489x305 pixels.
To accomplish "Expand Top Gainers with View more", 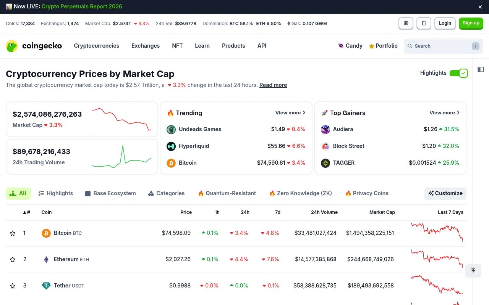I will point(444,112).
